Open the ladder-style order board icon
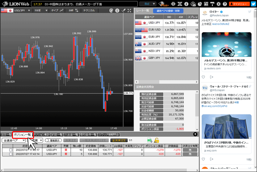 pyautogui.click(x=180, y=4)
